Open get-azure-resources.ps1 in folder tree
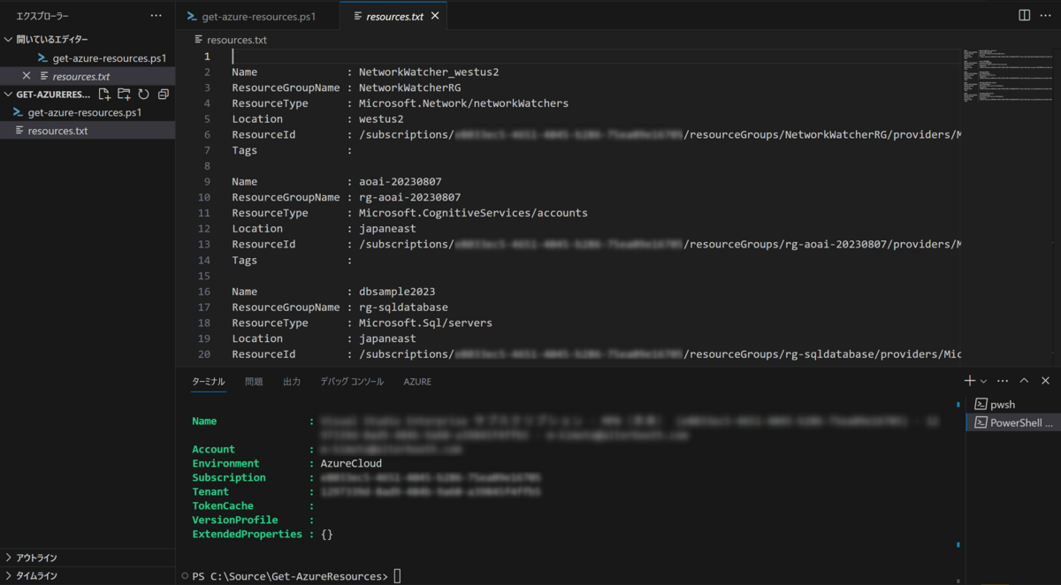Viewport: 1061px width, 585px height. [85, 112]
